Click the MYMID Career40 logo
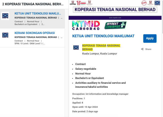Viewport: 163px width, 117px height. tap(86, 25)
